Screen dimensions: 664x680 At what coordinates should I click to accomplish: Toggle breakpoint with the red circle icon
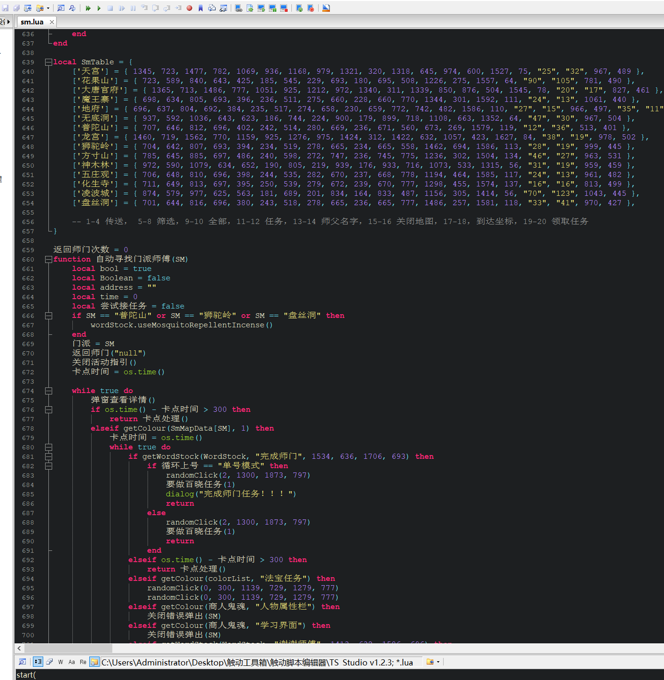(189, 8)
